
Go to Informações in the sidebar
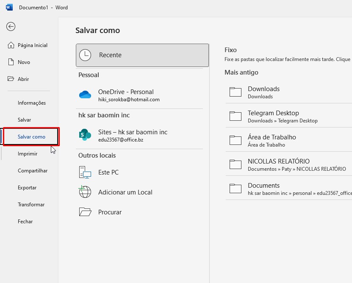tap(29, 103)
